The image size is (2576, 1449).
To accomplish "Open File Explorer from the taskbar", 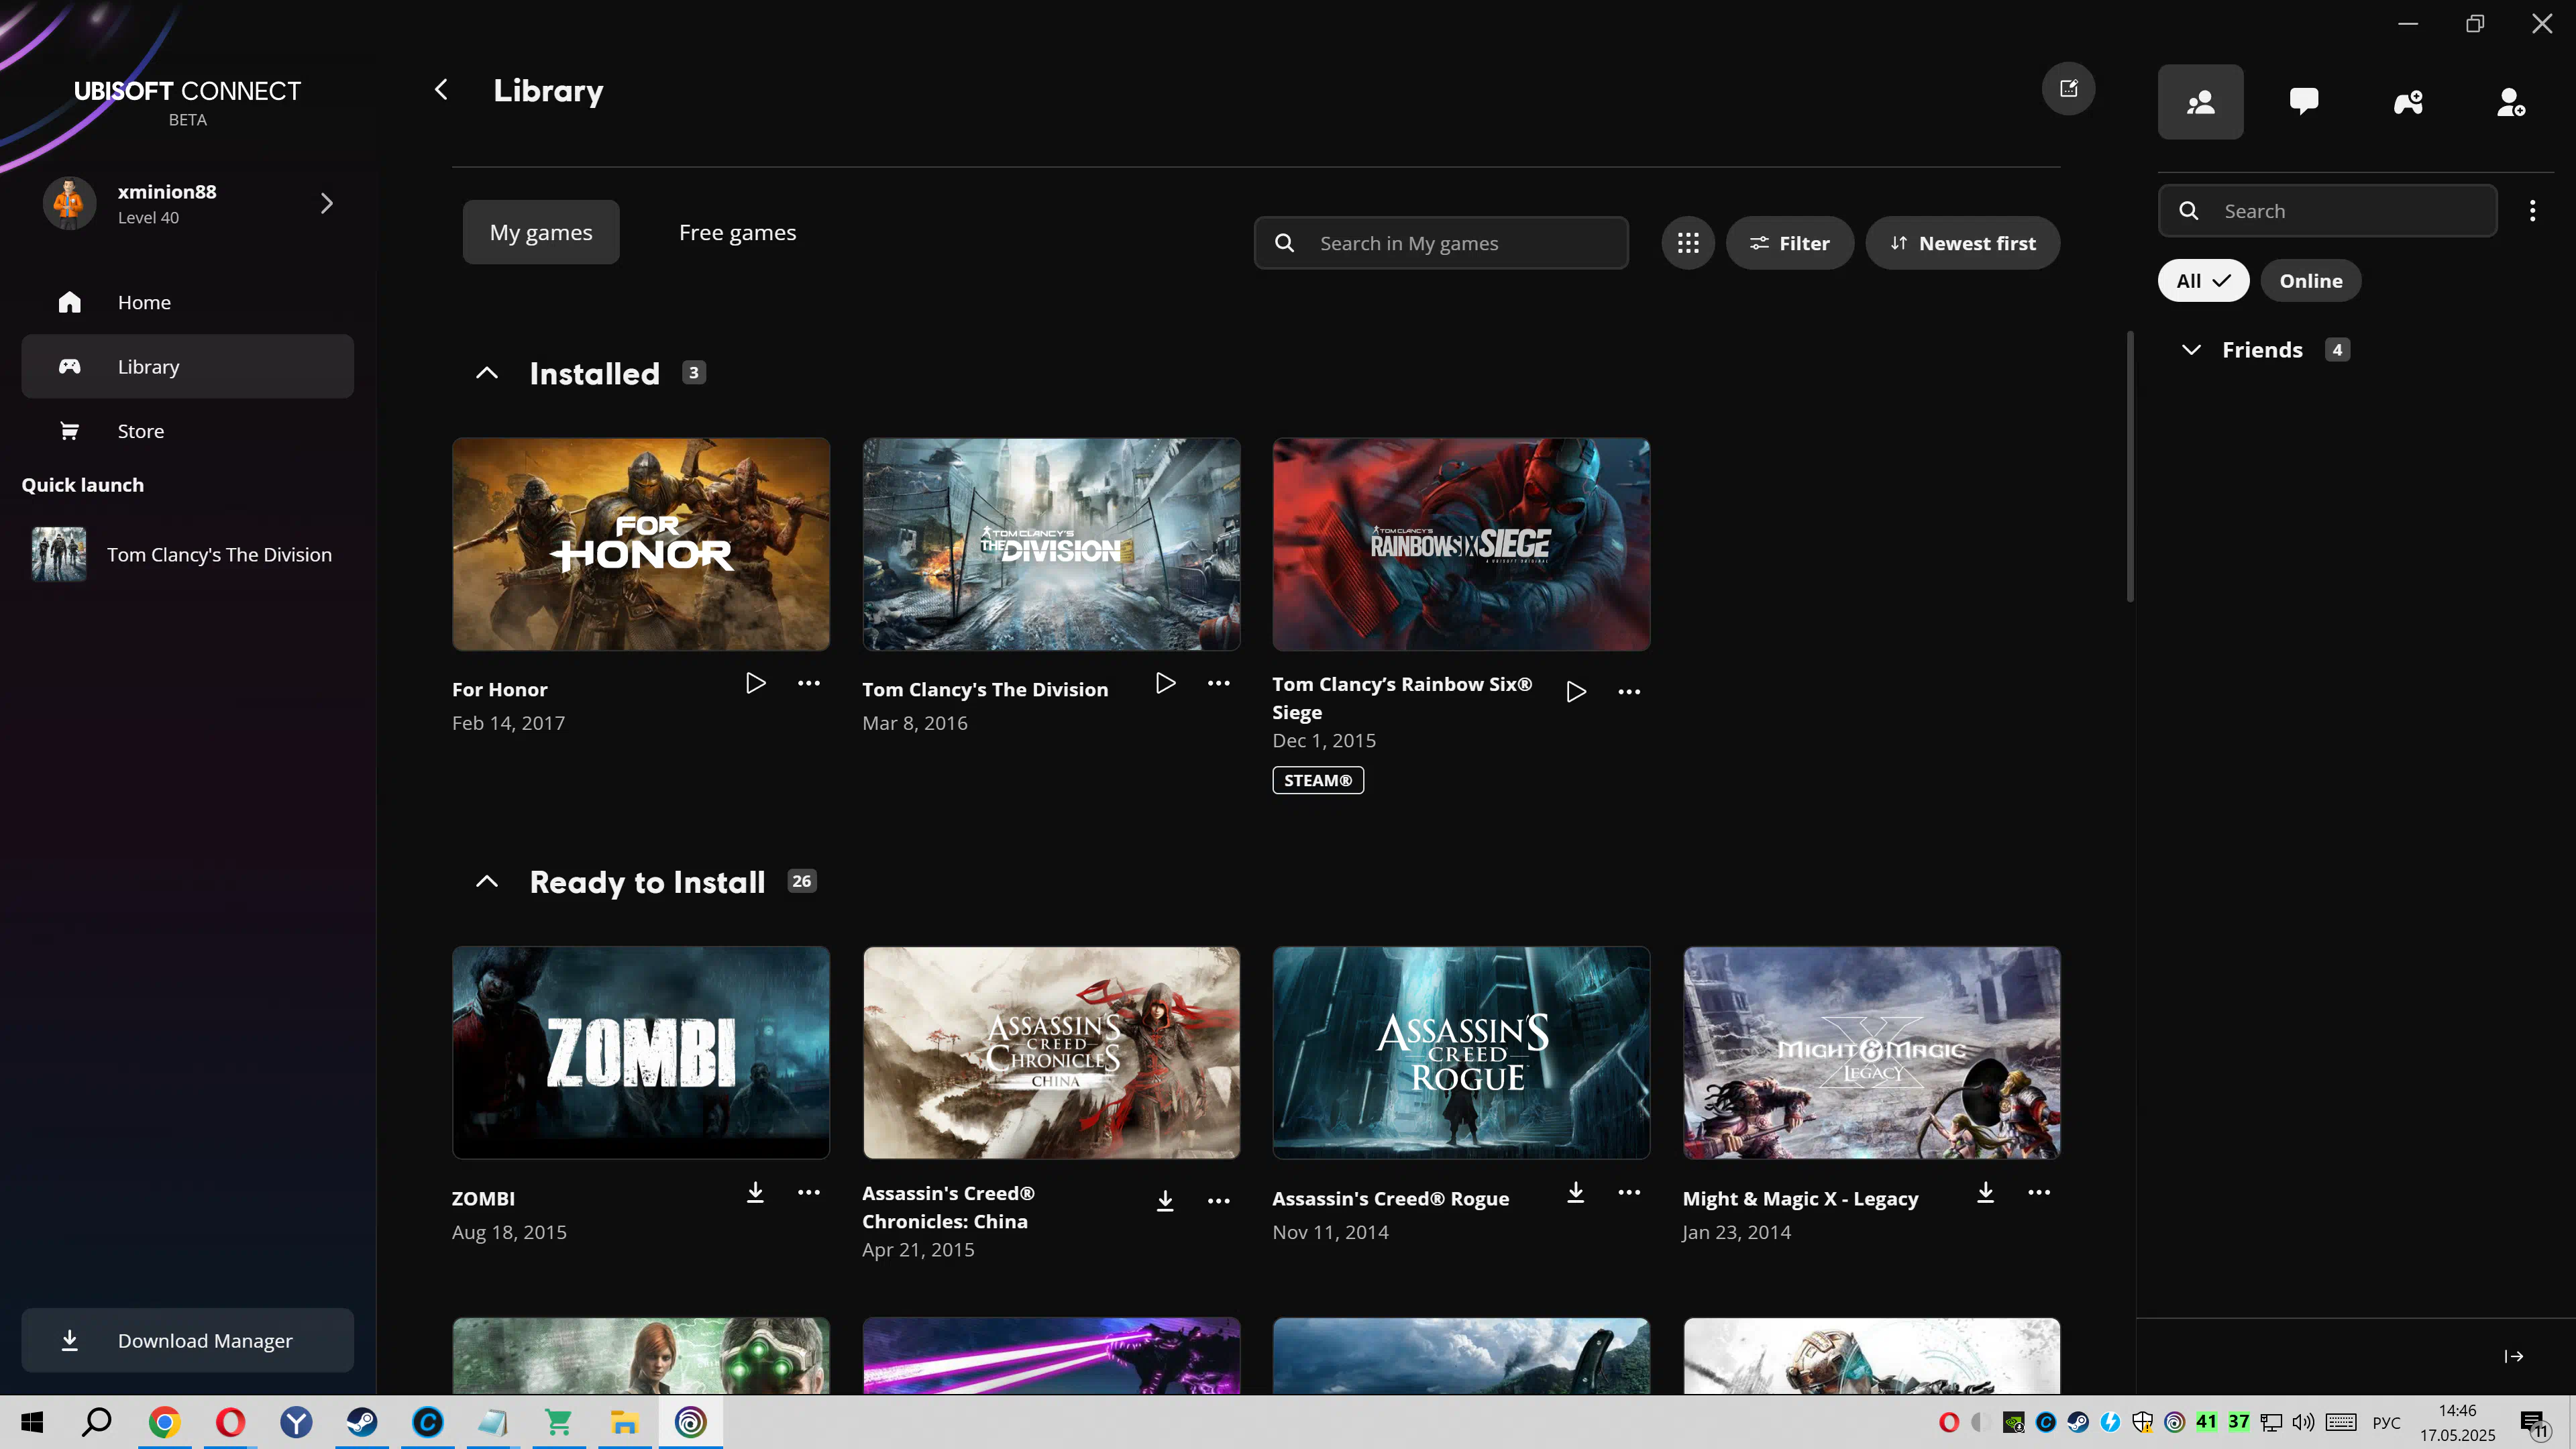I will click(x=625, y=1423).
